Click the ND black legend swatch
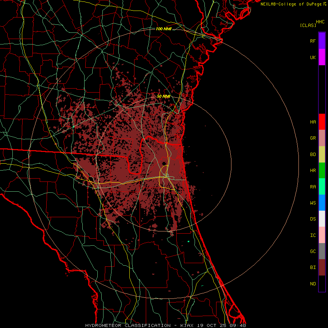 (x=322, y=284)
